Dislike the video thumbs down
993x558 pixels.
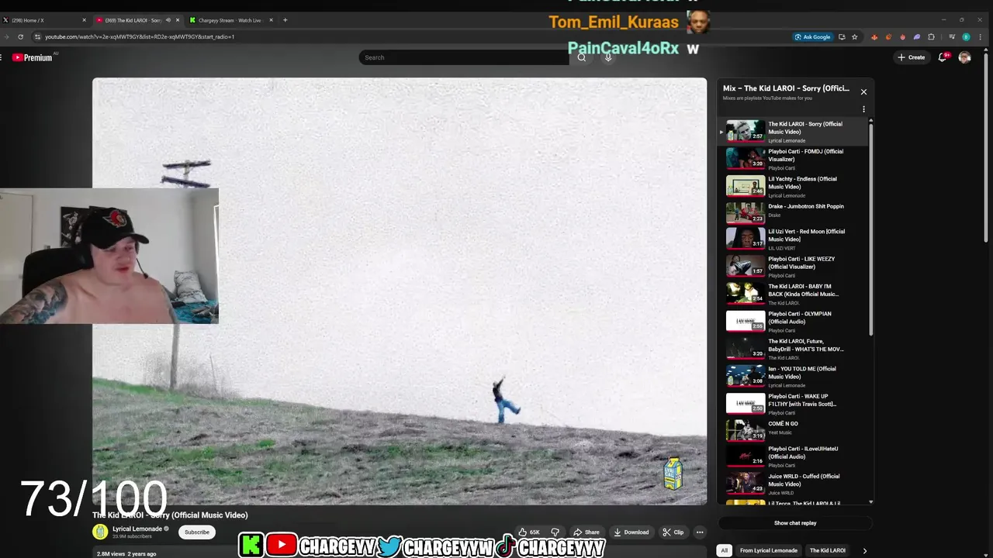pos(555,532)
